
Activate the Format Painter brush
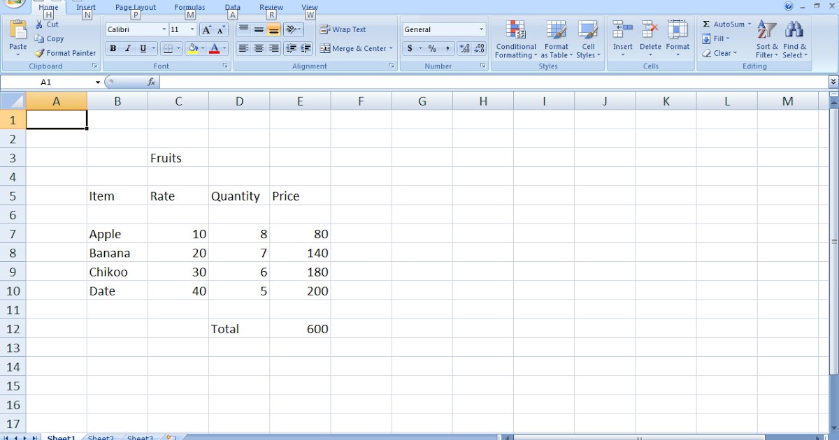pyautogui.click(x=65, y=53)
